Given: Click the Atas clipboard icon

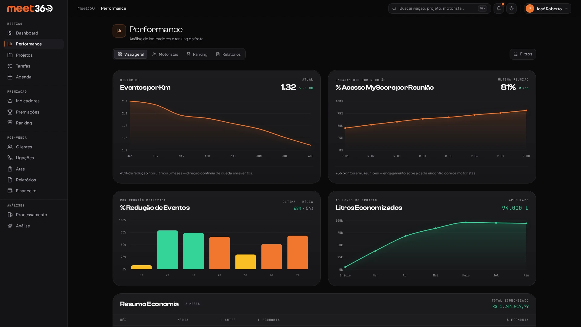Looking at the screenshot, I should click(x=10, y=169).
